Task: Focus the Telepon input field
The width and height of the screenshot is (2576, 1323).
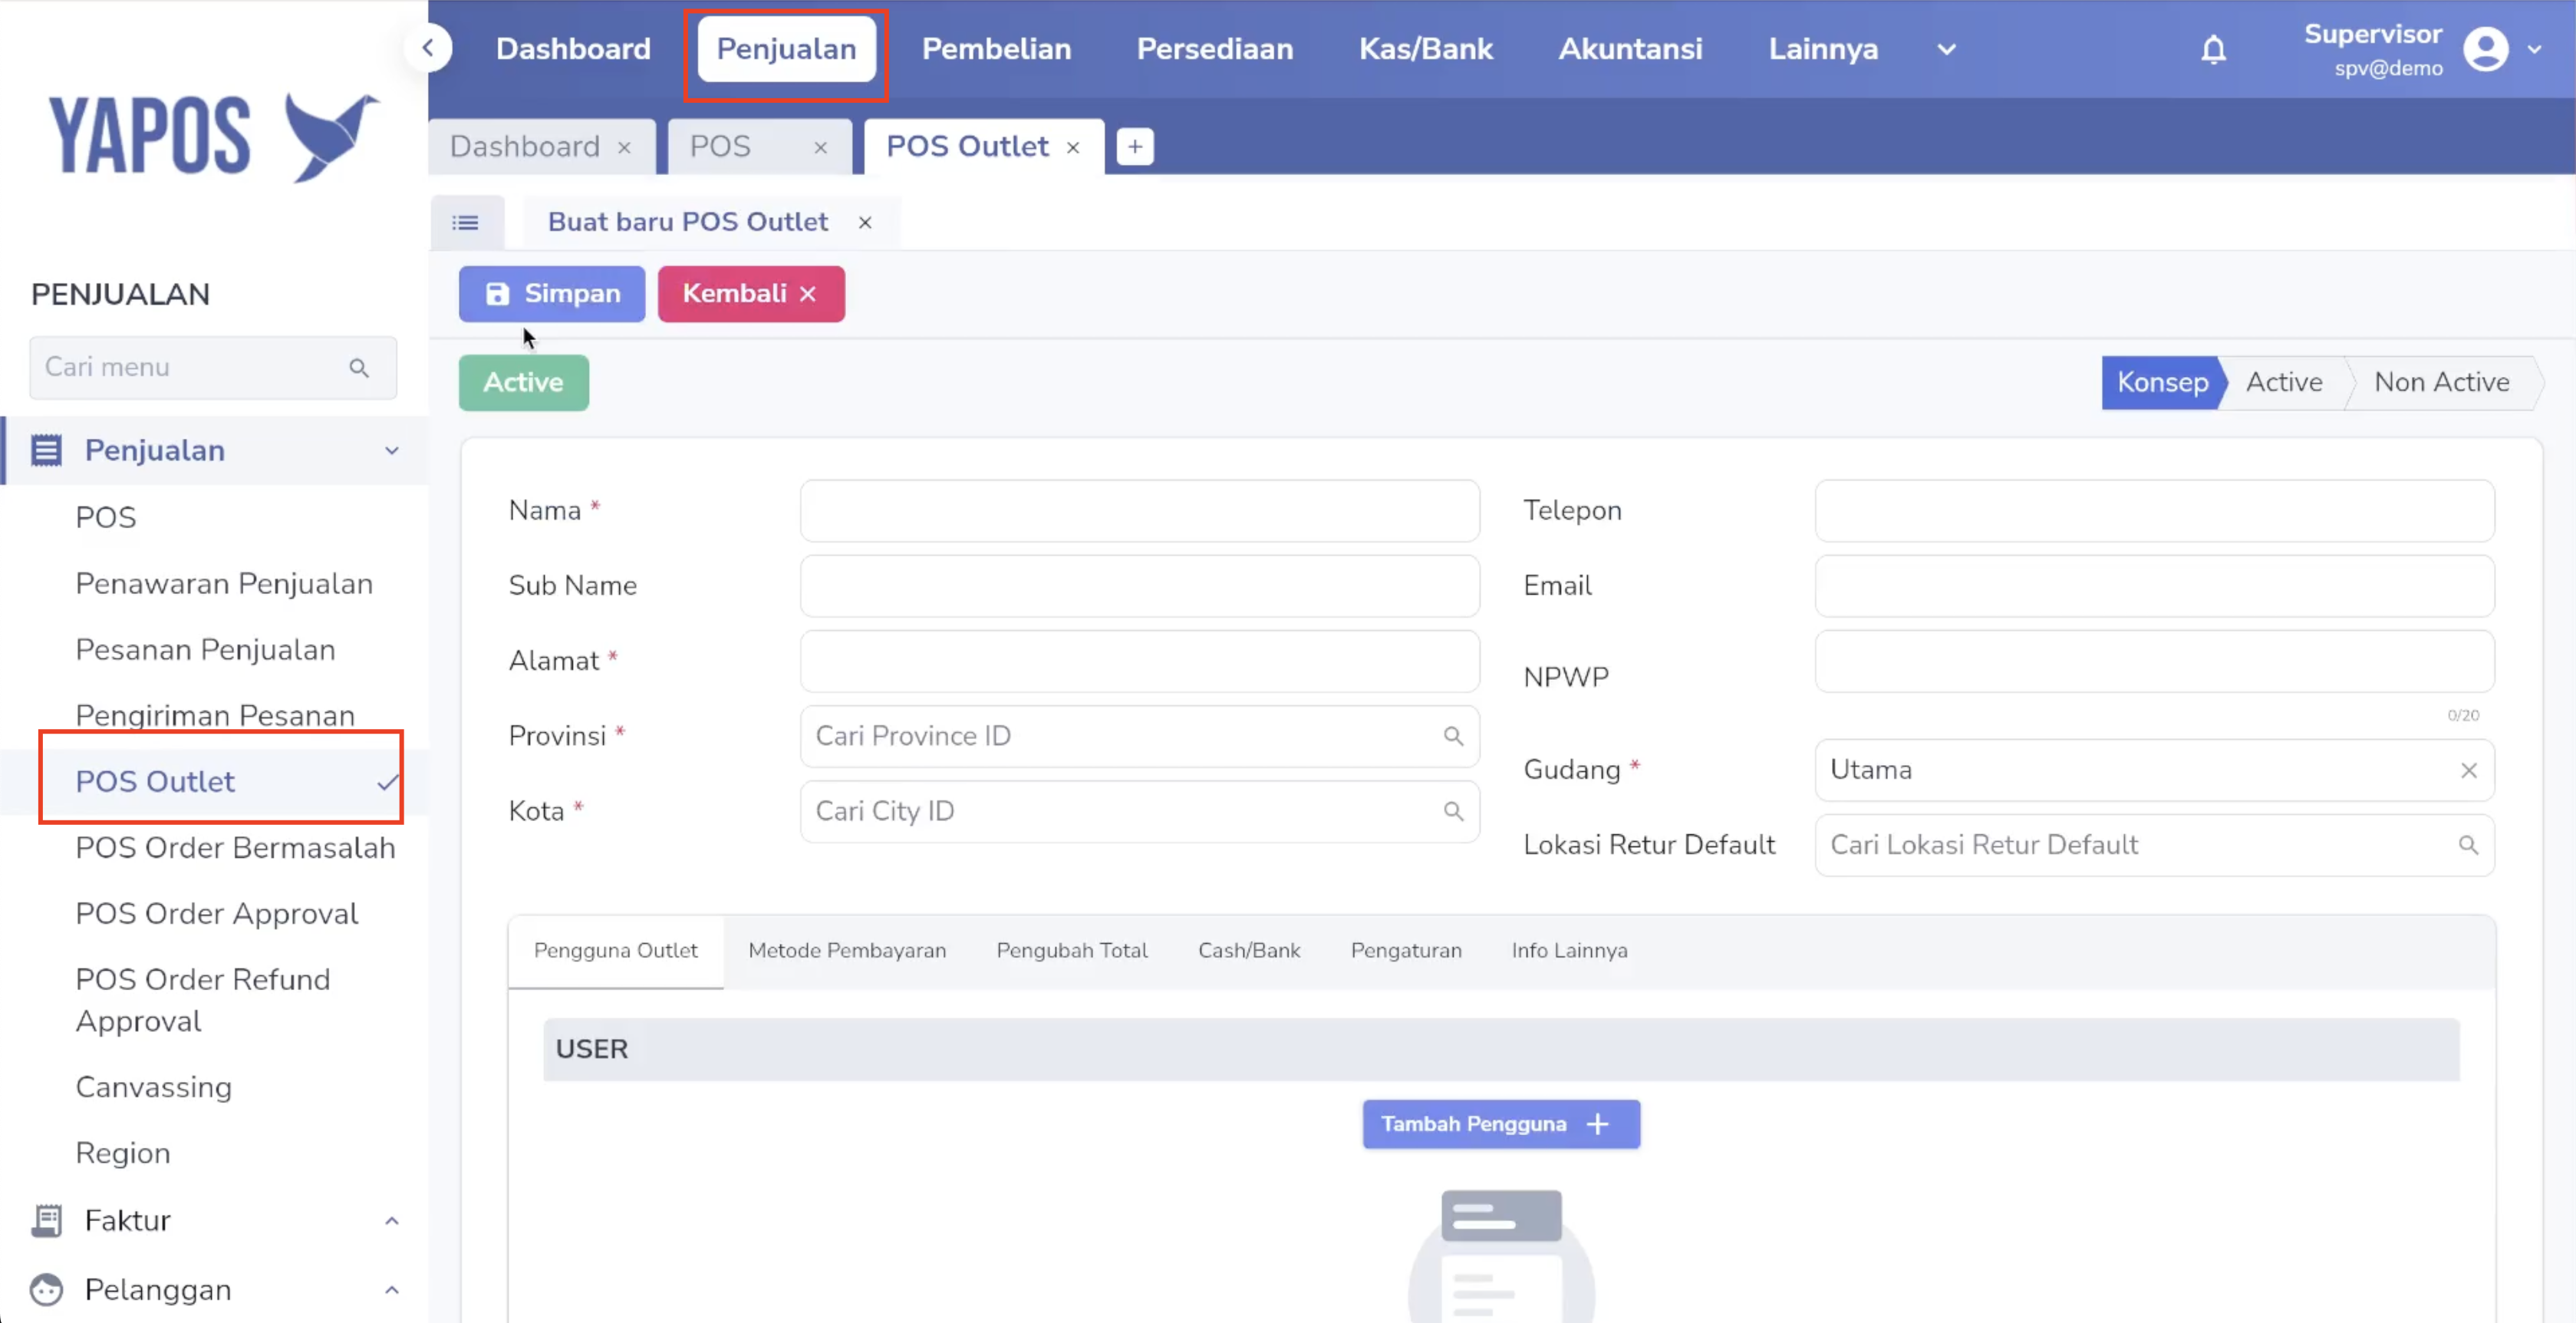Action: click(2154, 511)
